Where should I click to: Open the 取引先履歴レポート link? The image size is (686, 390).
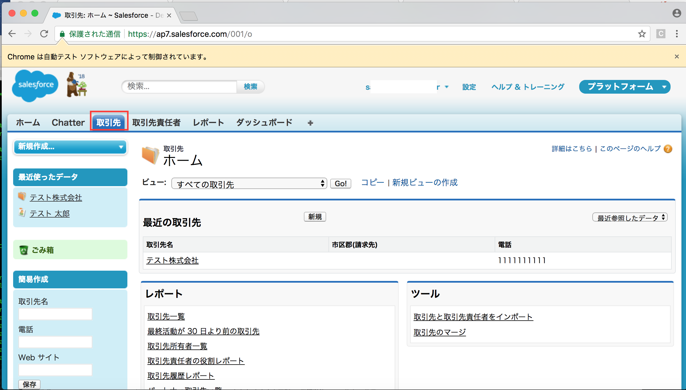[181, 376]
